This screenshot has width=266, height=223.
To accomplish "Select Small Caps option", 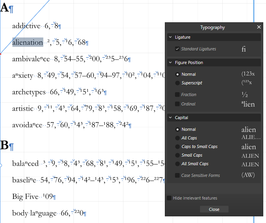I will tap(177, 155).
